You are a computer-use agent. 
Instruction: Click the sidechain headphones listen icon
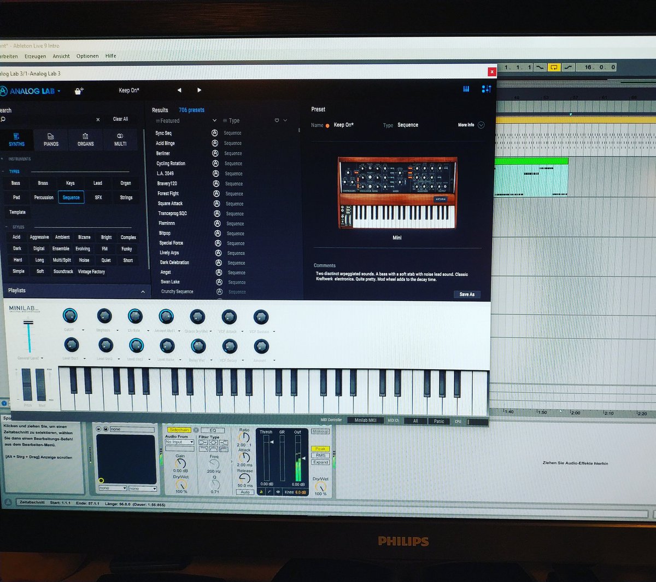coord(196,430)
